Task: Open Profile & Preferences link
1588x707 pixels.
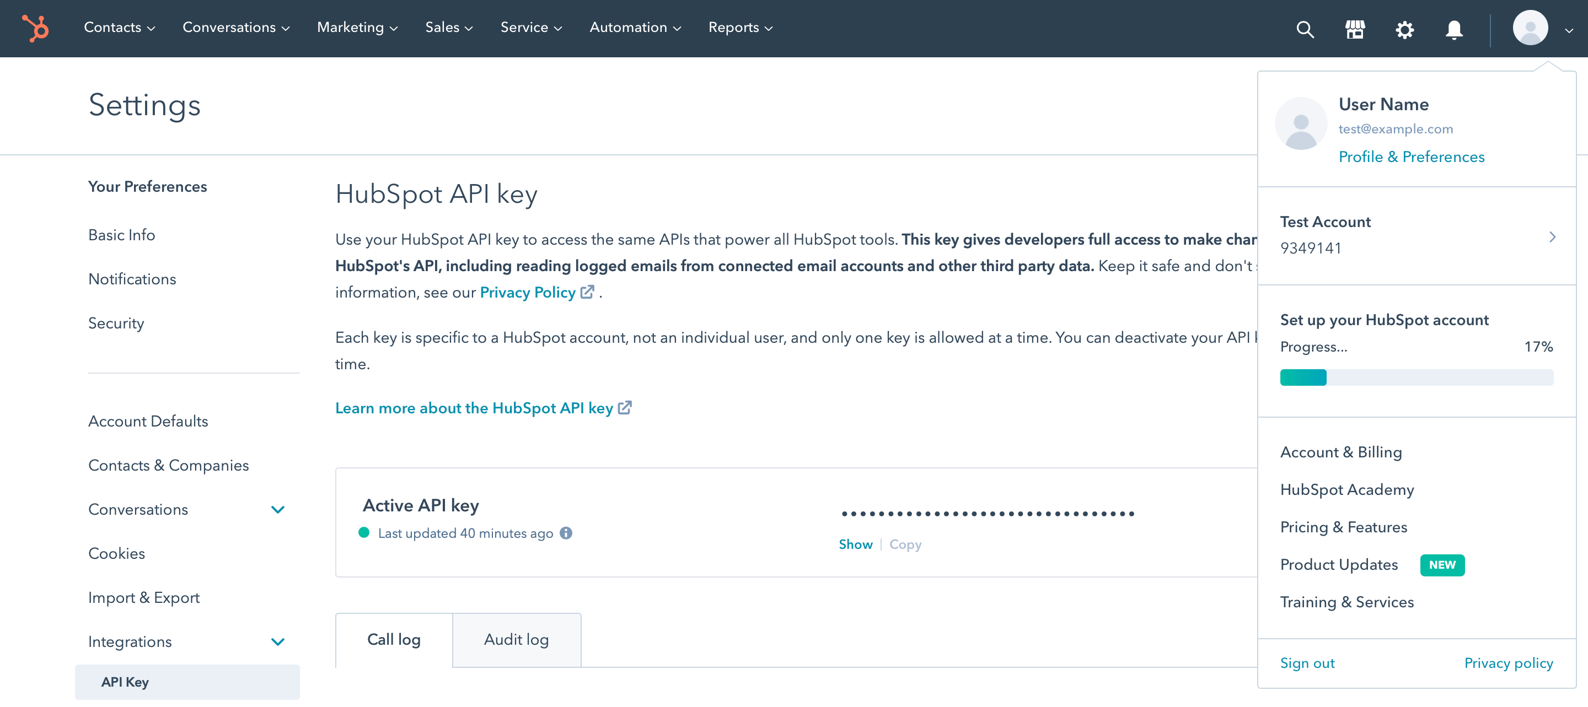Action: [1411, 157]
